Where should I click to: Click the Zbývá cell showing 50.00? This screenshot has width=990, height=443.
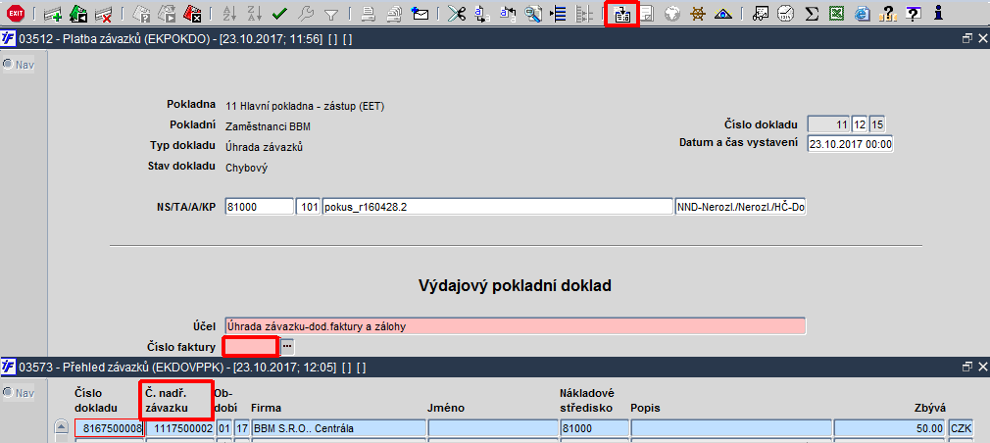890,428
